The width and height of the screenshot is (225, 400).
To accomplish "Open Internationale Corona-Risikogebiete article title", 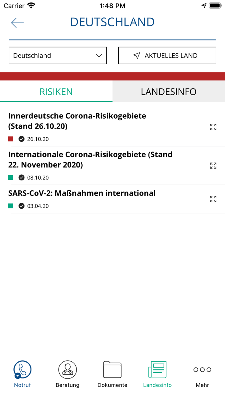I will pyautogui.click(x=90, y=159).
